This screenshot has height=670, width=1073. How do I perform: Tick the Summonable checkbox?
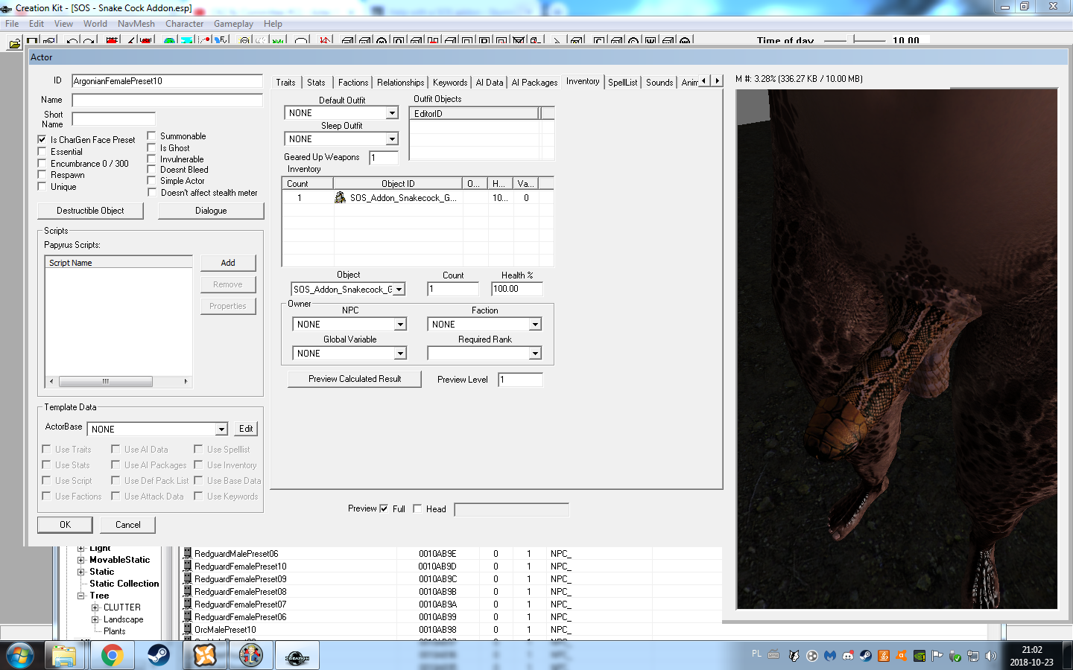[151, 135]
